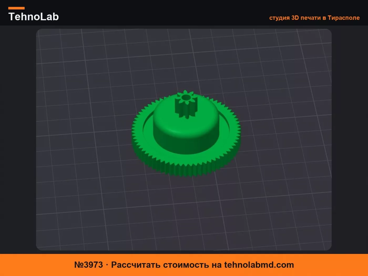Click the '№3973 · Рассчитать стоимость на tehnolabmd.com' banner text
Screen dimensions: 368x276
tap(184, 265)
